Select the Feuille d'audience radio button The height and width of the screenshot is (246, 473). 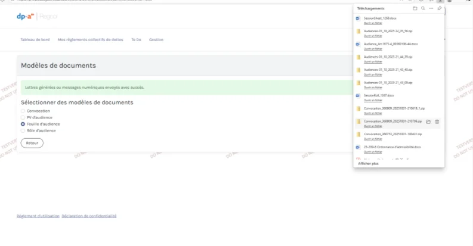pos(23,124)
